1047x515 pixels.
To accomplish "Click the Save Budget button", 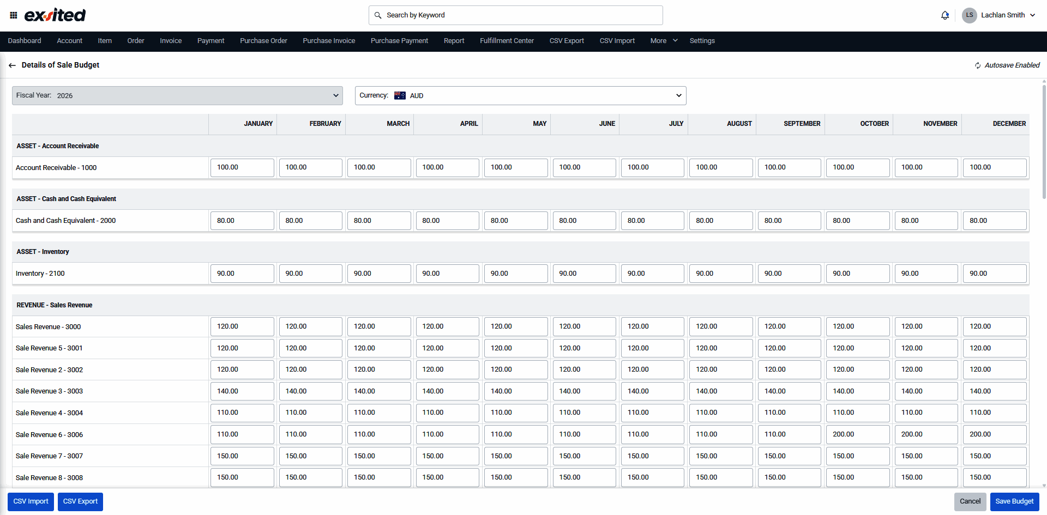I will (x=1014, y=501).
